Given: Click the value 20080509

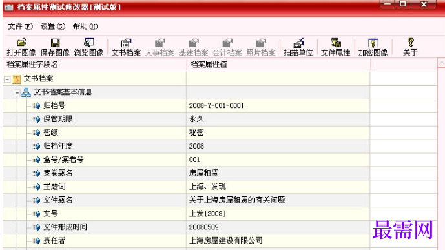Looking at the screenshot, I should point(203,227).
